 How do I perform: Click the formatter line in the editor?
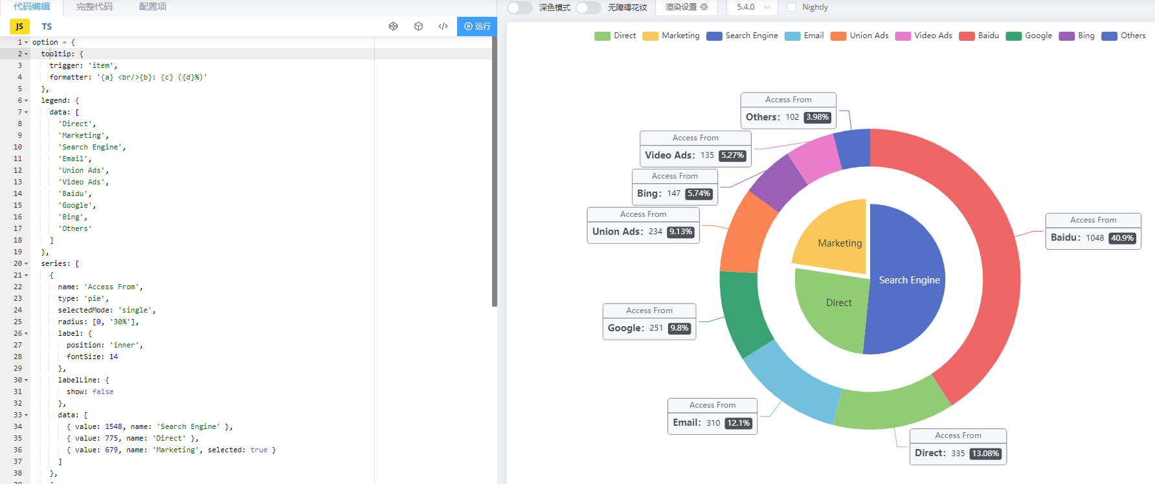coord(128,77)
